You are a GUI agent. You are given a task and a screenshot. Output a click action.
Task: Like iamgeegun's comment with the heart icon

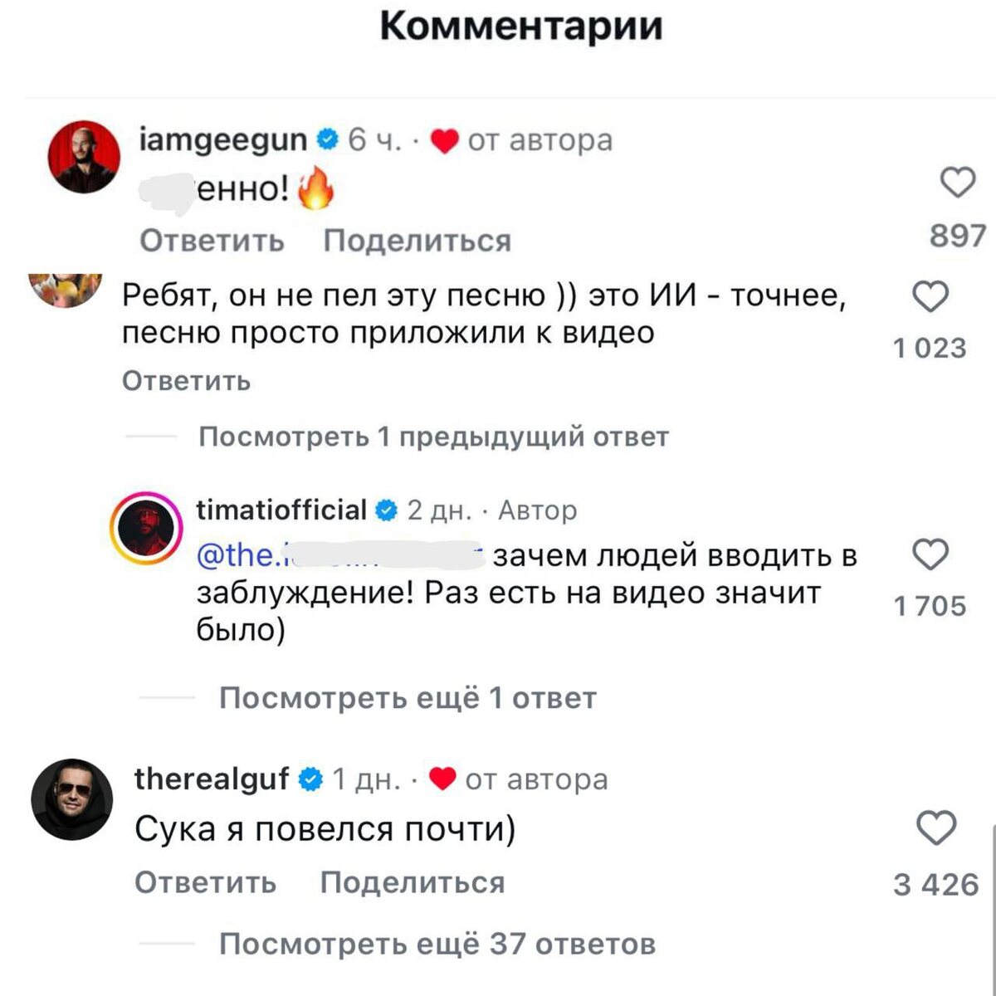[x=956, y=181]
